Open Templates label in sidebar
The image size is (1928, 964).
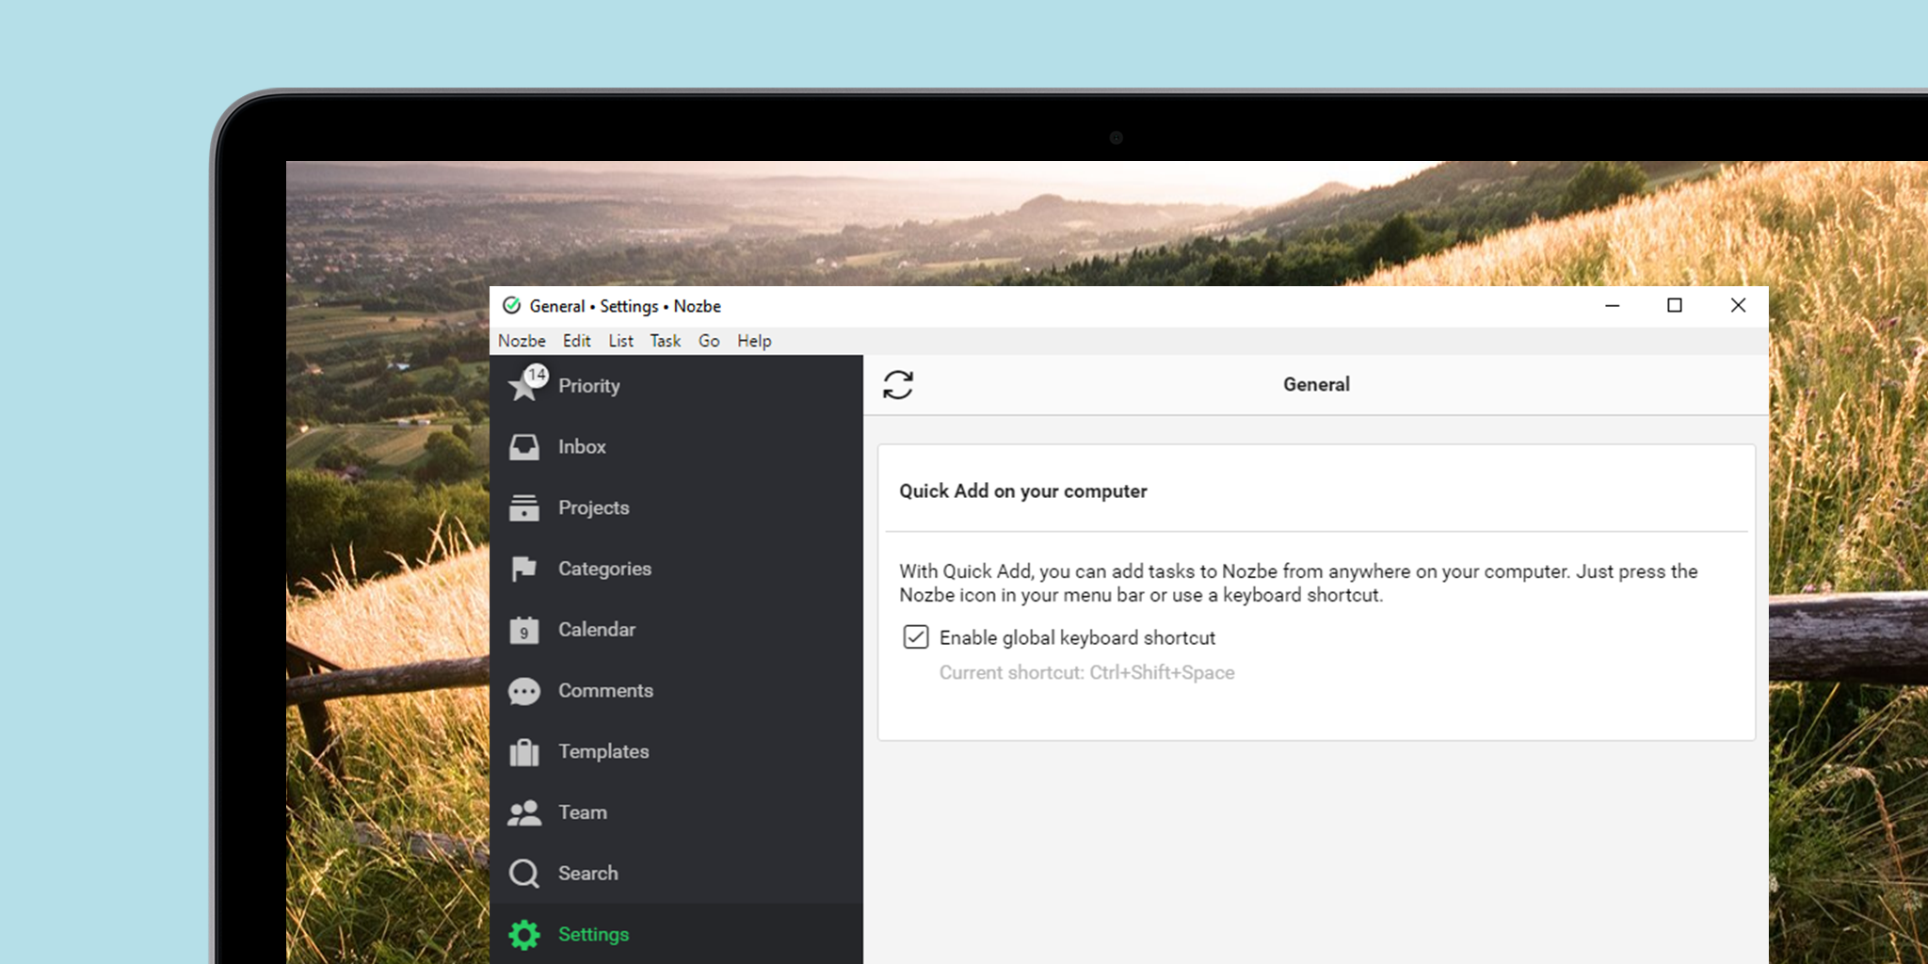(x=604, y=752)
